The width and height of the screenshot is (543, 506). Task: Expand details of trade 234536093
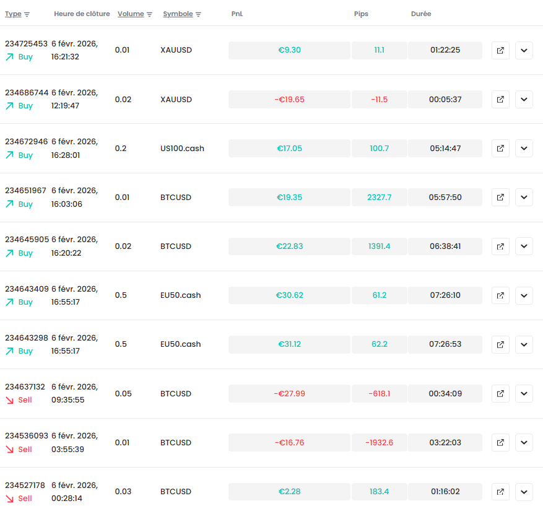(524, 443)
